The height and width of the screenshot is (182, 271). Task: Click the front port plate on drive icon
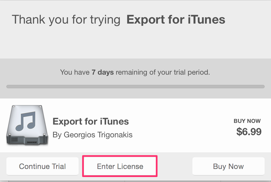pyautogui.click(x=32, y=142)
